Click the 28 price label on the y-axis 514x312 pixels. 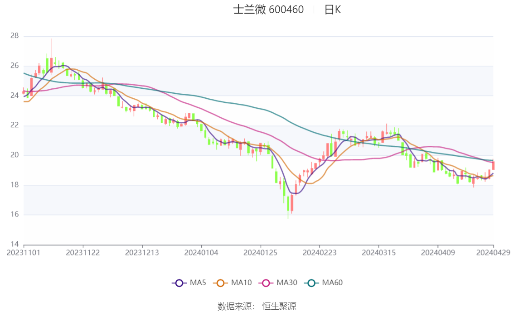point(14,36)
